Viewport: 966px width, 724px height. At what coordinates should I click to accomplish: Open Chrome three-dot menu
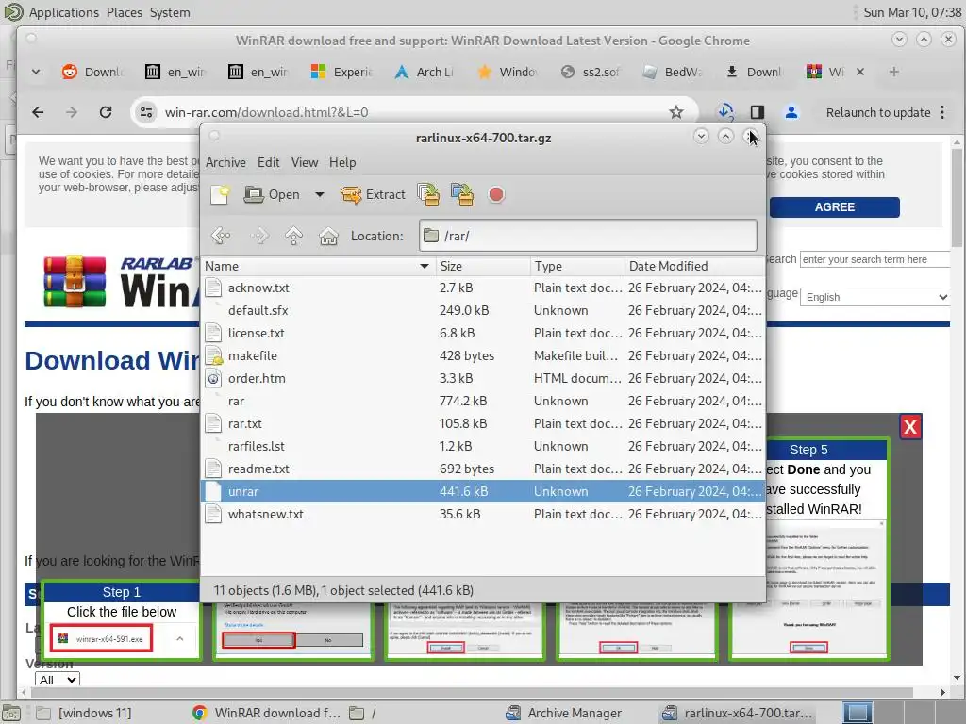click(942, 112)
